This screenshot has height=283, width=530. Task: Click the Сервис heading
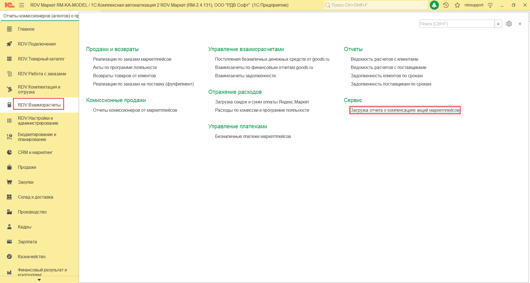[353, 100]
